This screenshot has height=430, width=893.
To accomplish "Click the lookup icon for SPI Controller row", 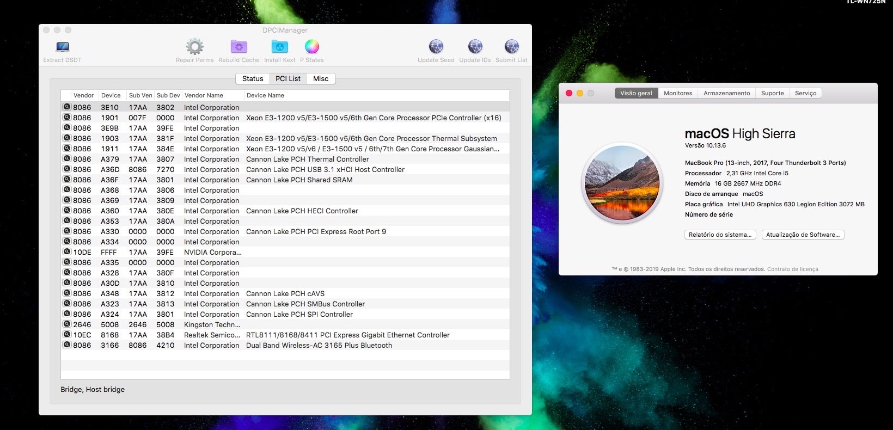I will point(67,314).
